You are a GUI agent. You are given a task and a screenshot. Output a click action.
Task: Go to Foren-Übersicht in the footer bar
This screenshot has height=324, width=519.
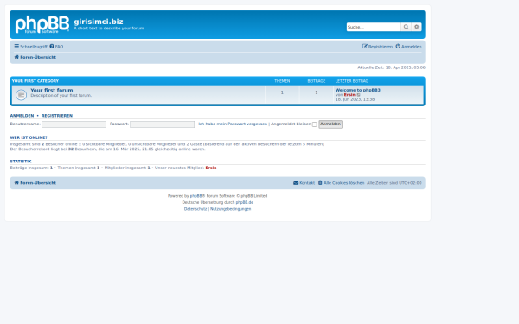(35, 183)
